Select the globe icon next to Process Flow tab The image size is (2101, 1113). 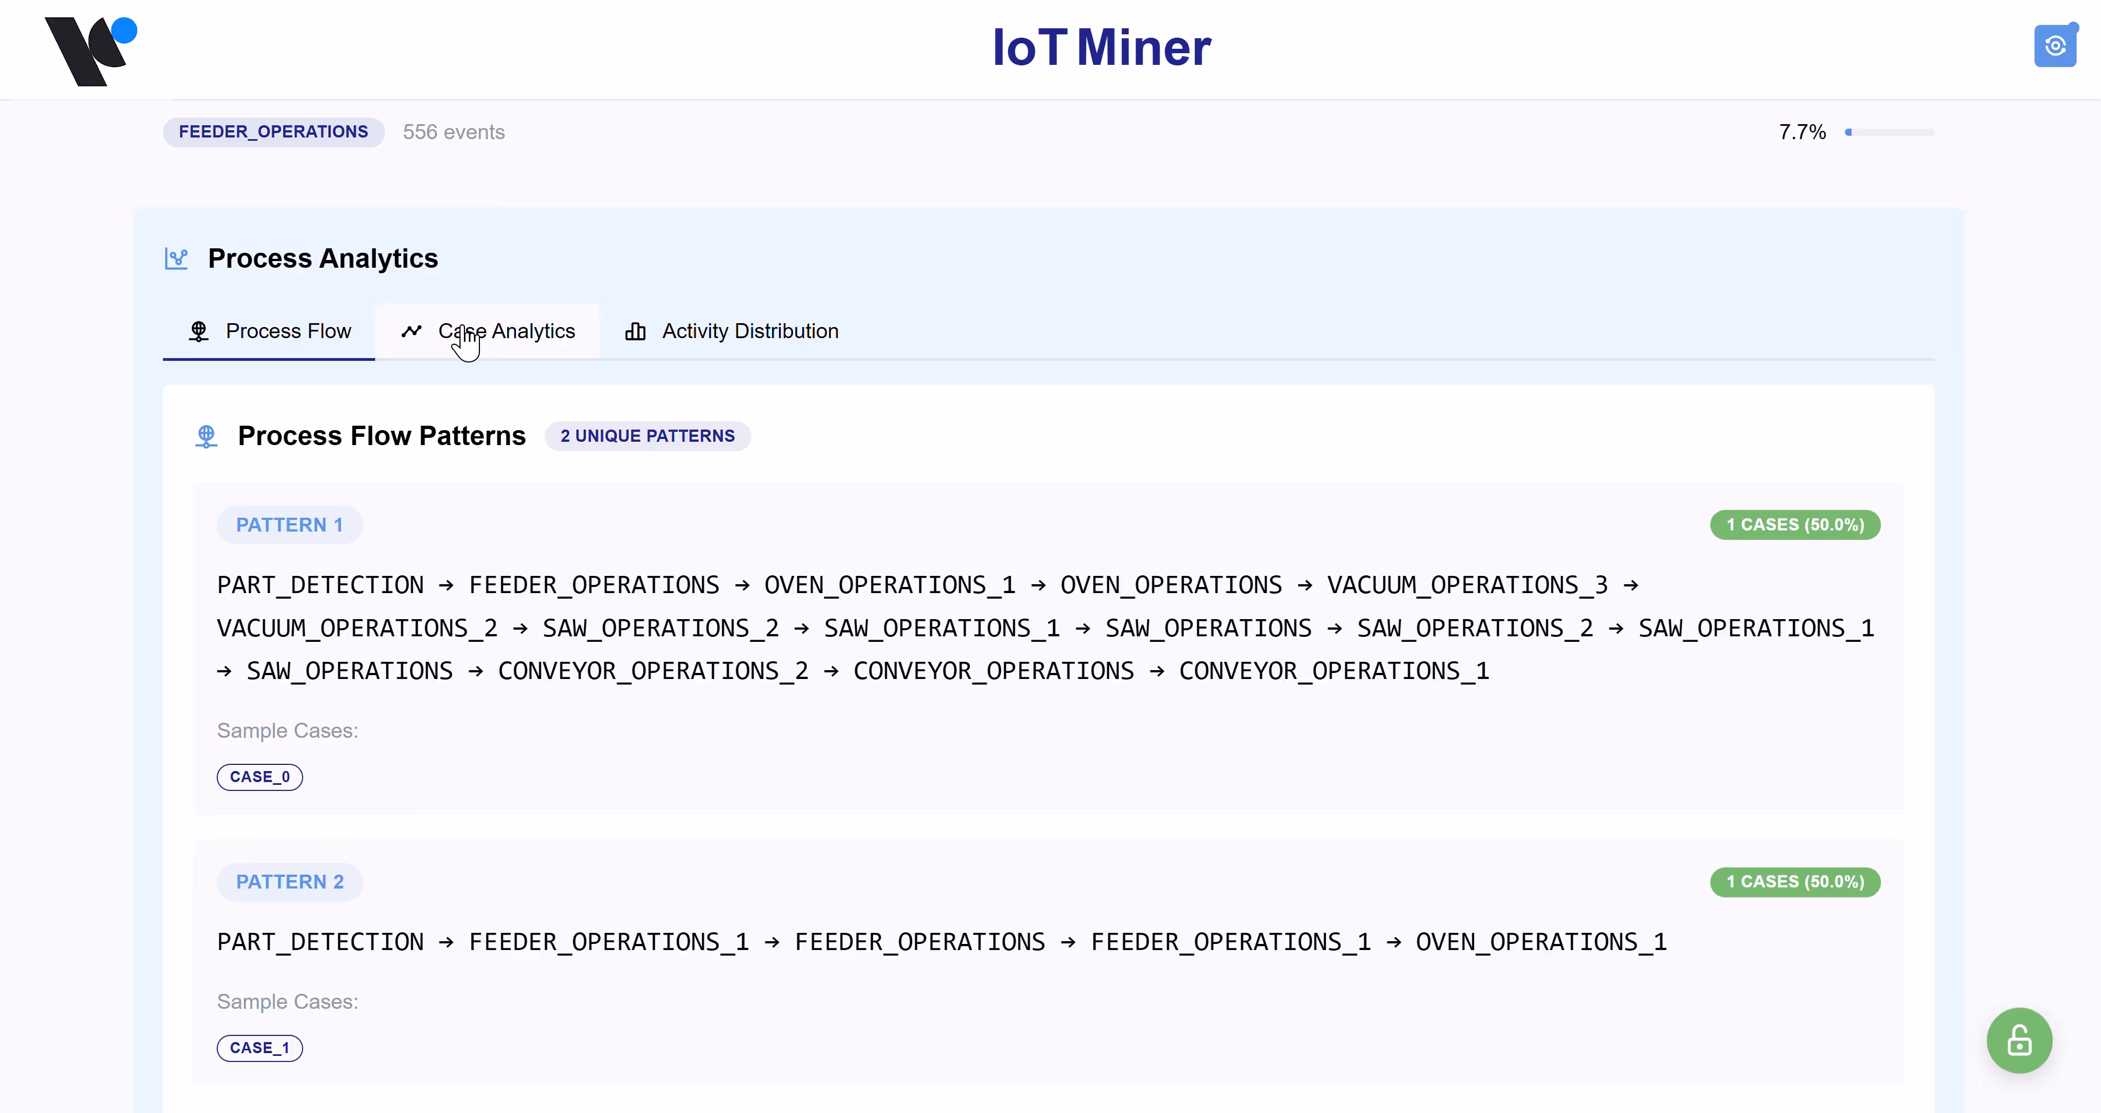[198, 331]
